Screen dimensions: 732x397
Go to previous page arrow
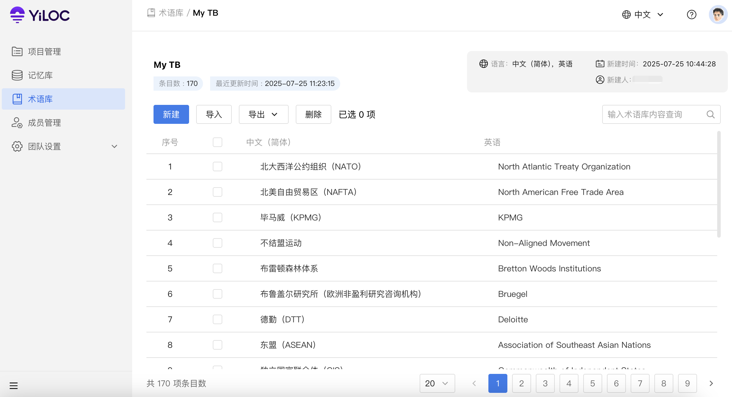click(x=474, y=383)
